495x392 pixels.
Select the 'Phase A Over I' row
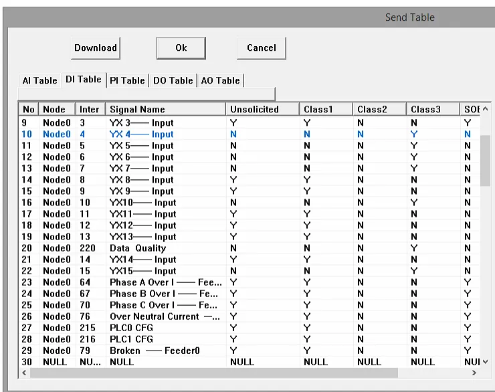click(x=250, y=282)
